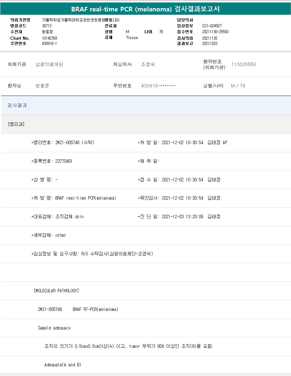Click the 채취일 empty date label
291x376 pixels.
point(148,161)
